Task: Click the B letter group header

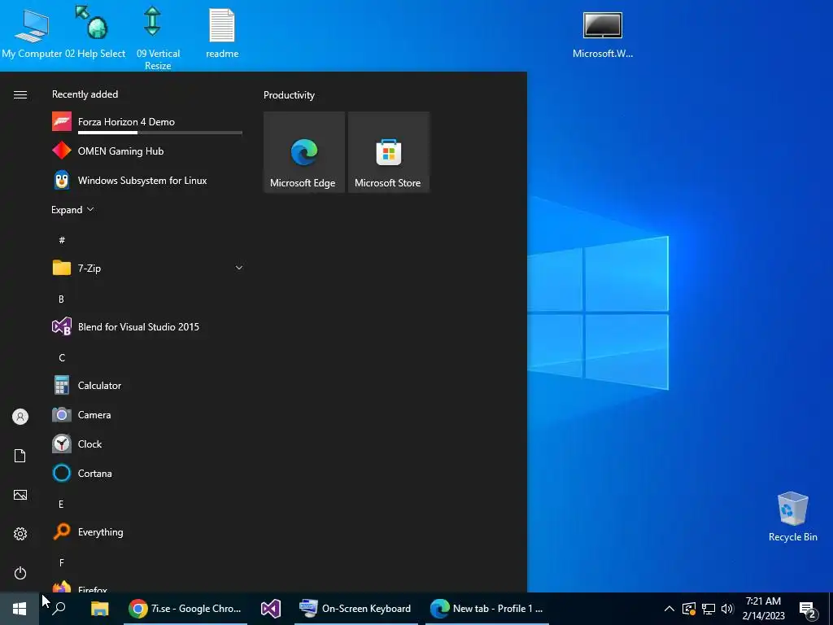Action: coord(61,299)
